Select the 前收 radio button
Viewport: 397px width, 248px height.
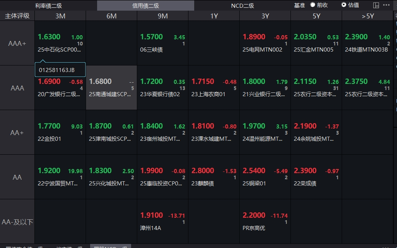click(313, 5)
